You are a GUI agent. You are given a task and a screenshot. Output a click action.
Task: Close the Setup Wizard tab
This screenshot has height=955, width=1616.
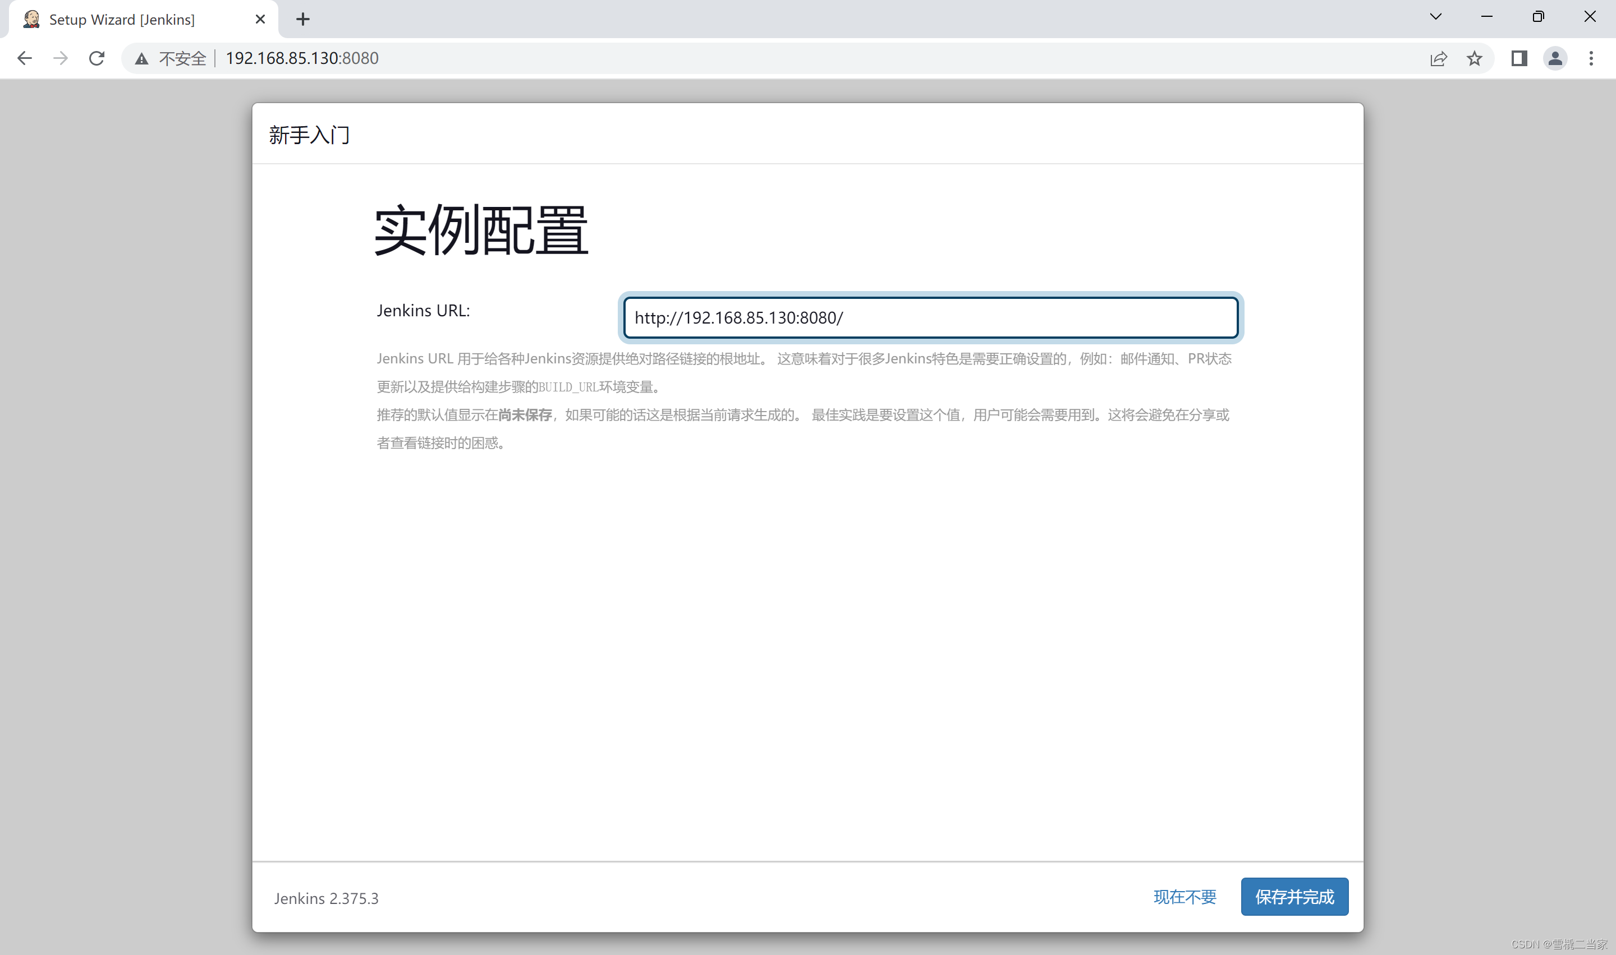260,19
